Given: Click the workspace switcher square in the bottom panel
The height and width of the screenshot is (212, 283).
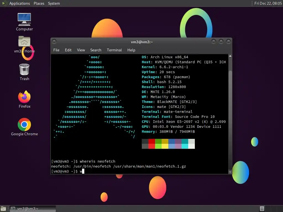Looking at the screenshot, I should pyautogui.click(x=262, y=209).
